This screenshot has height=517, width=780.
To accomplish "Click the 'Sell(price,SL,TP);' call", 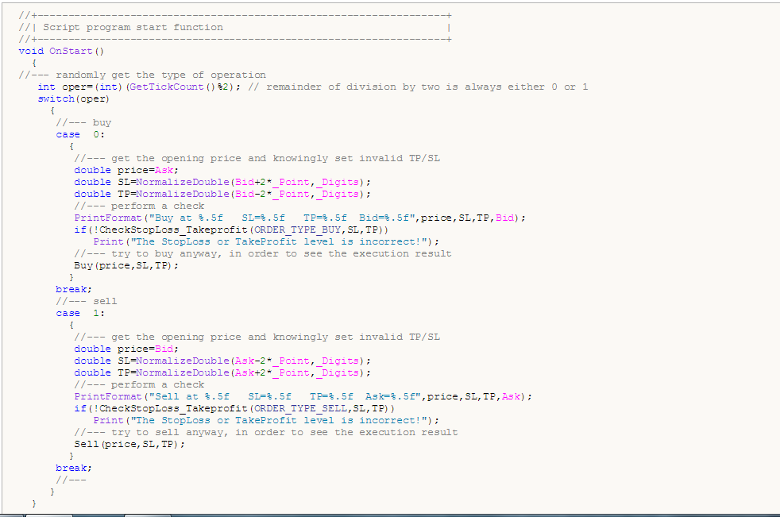I will [x=129, y=445].
